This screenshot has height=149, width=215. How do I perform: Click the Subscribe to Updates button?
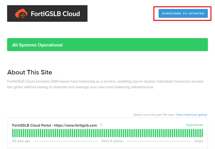(x=183, y=14)
